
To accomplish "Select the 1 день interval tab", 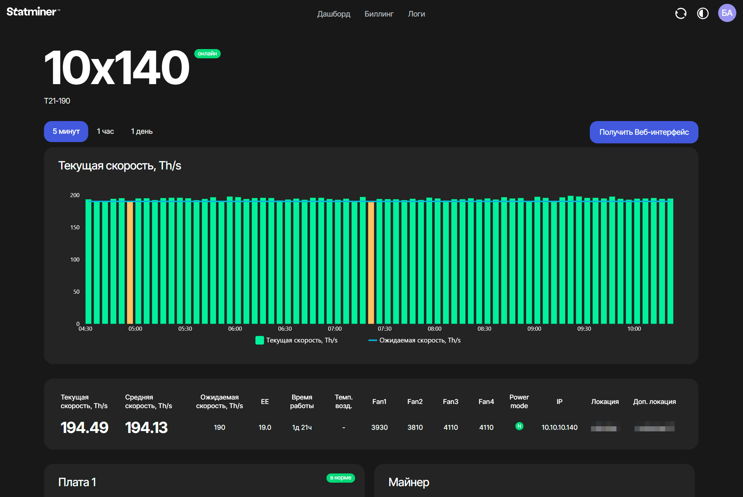I will 142,131.
